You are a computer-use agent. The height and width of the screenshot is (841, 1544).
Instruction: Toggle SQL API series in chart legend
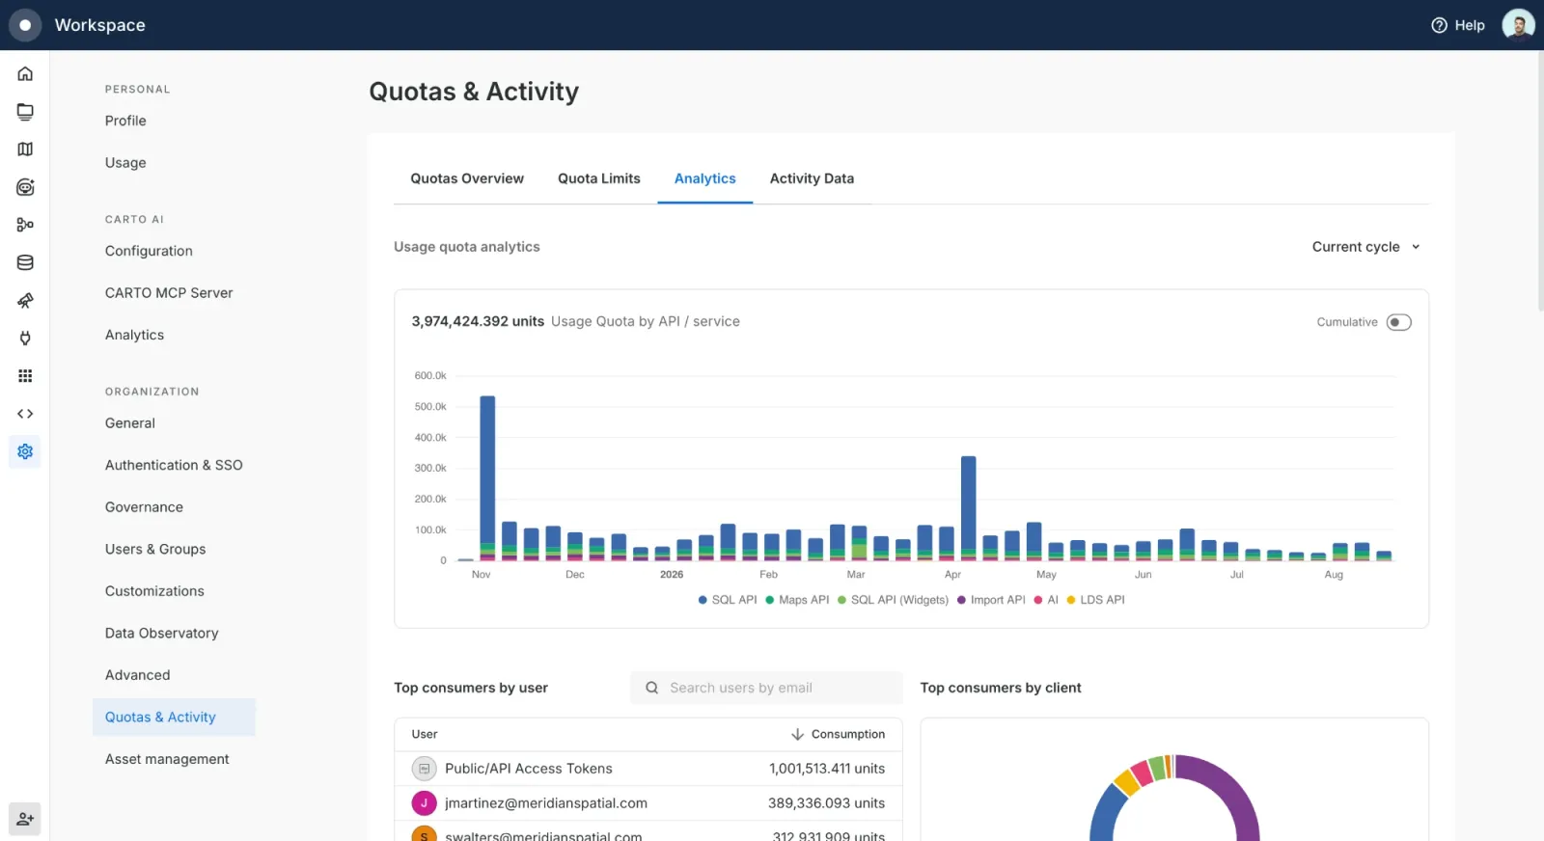coord(728,600)
